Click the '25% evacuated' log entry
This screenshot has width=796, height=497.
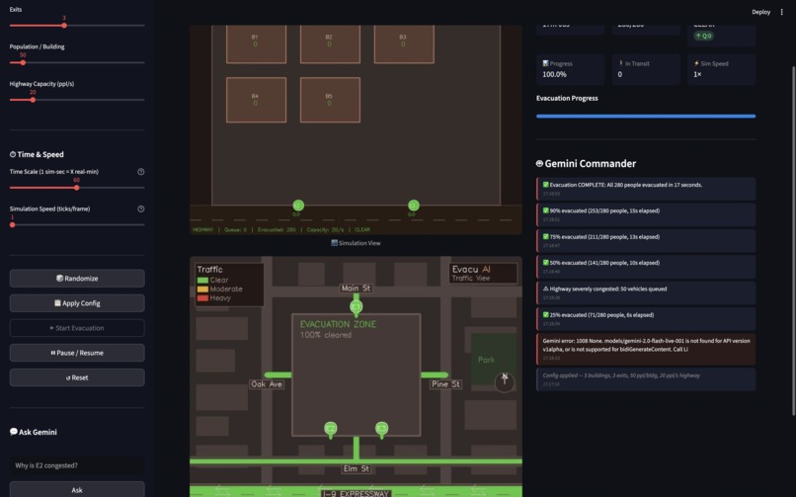(x=646, y=319)
